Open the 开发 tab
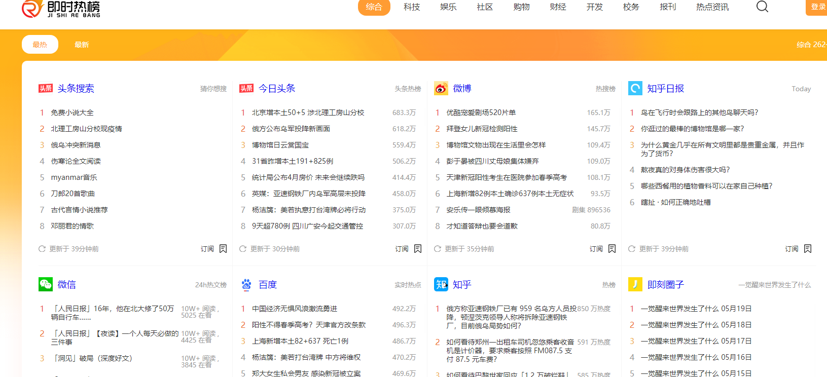The width and height of the screenshot is (827, 377). pos(595,7)
